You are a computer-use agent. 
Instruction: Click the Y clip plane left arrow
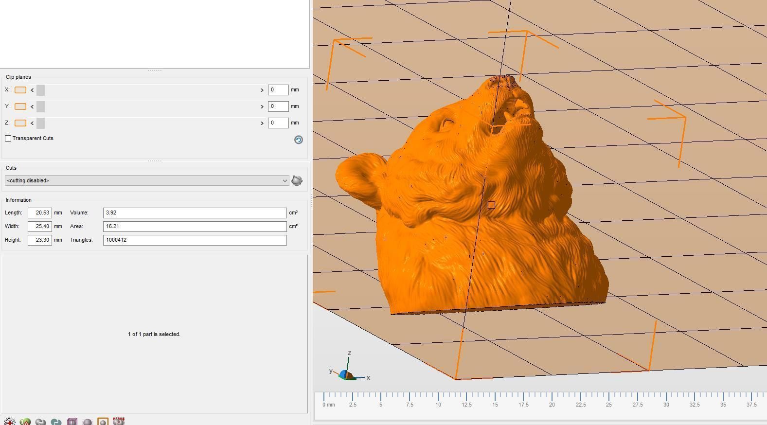(x=32, y=106)
